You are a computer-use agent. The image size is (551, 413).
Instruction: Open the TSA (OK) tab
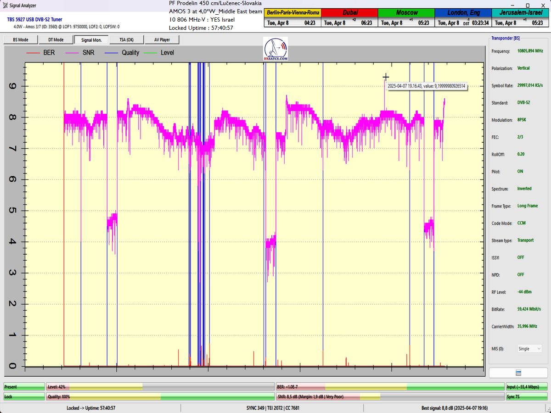(x=126, y=40)
